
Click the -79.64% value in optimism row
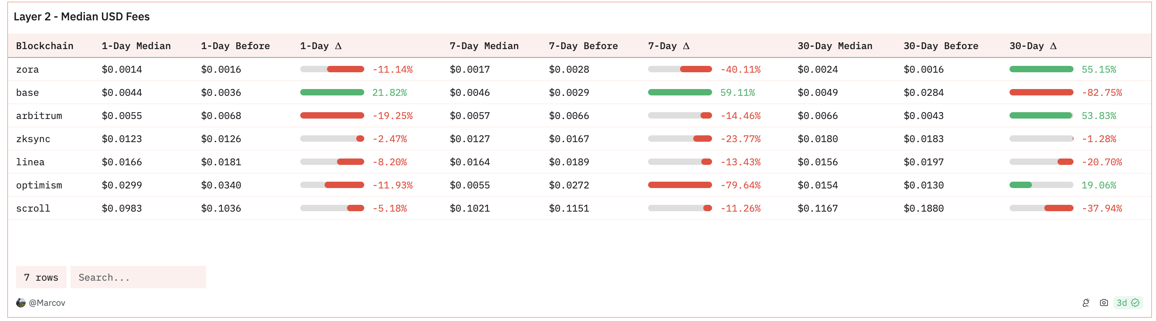pos(741,185)
